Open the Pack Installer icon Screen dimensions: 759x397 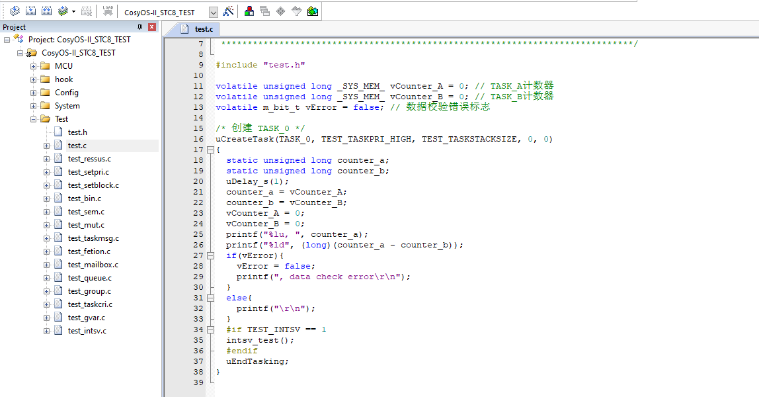point(313,11)
